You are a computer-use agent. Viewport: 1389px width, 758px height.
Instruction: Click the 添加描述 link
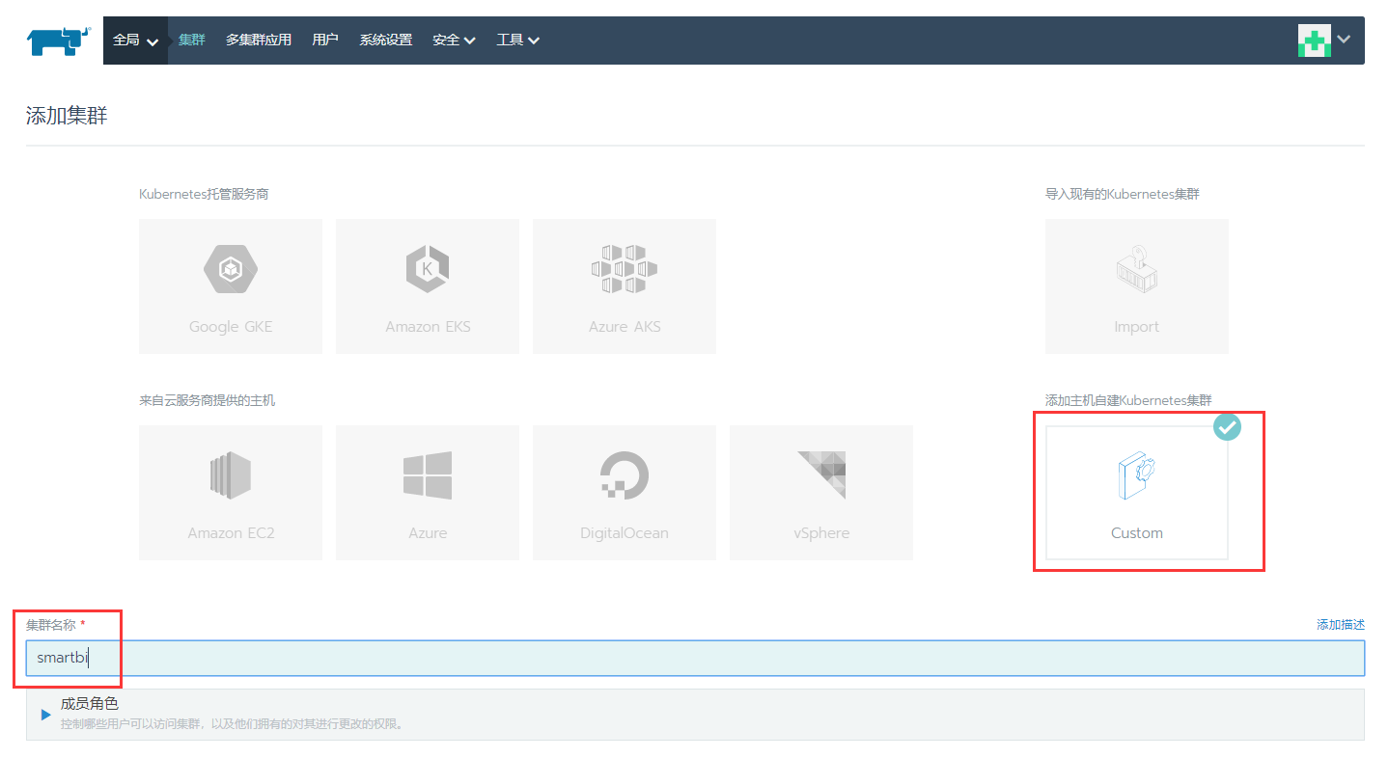[1341, 625]
